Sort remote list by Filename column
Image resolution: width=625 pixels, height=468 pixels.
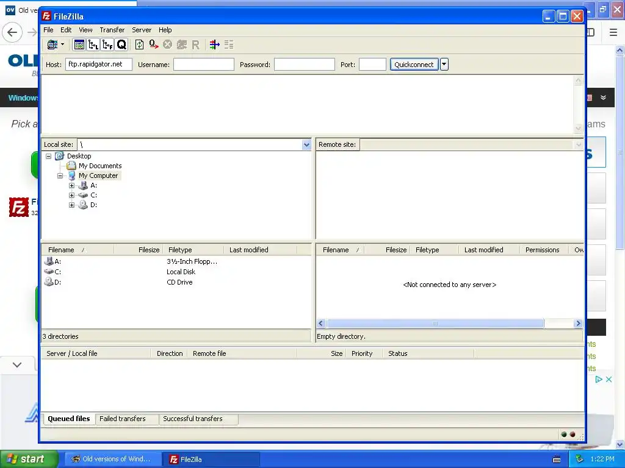[341, 250]
